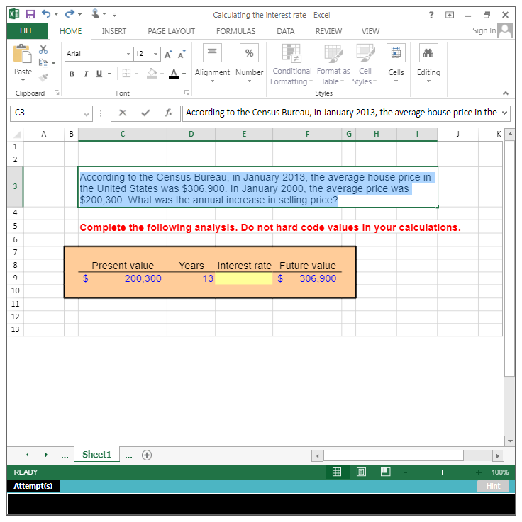Image resolution: width=522 pixels, height=522 pixels.
Task: Expand the Name Box dropdown arrow
Action: click(x=87, y=114)
